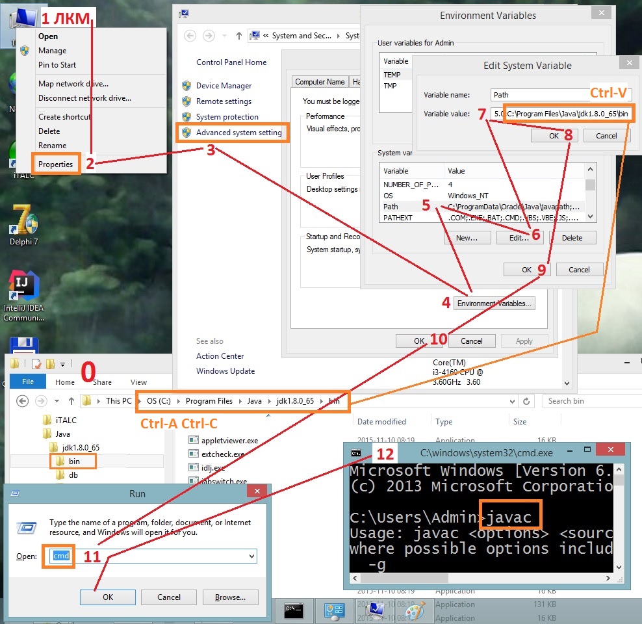Click iTALC folder icon in tree

click(x=47, y=420)
